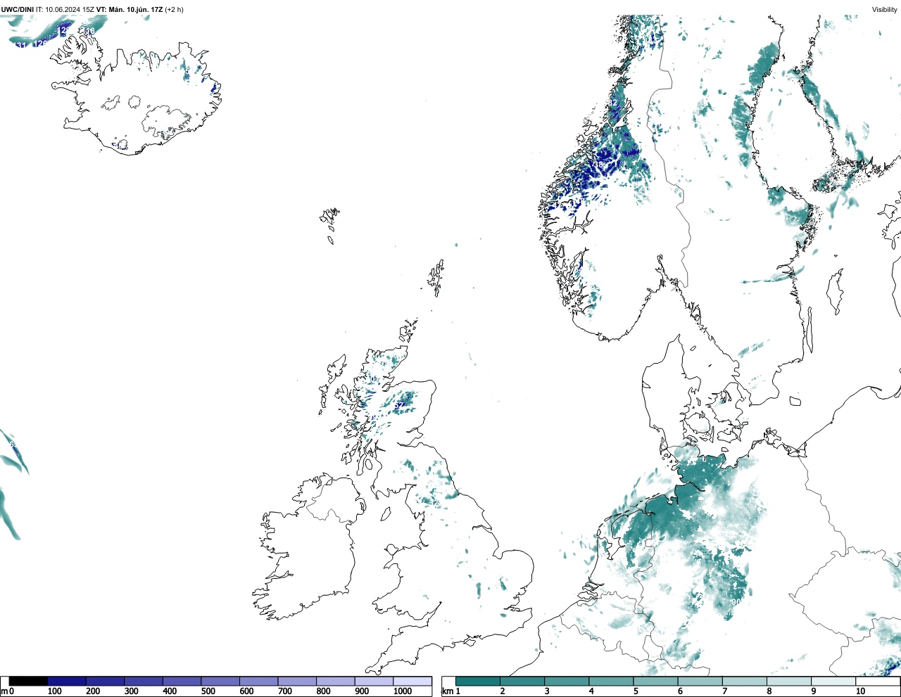Click the 'm' unit label of meter legend
The width and height of the screenshot is (901, 697).
(4, 691)
